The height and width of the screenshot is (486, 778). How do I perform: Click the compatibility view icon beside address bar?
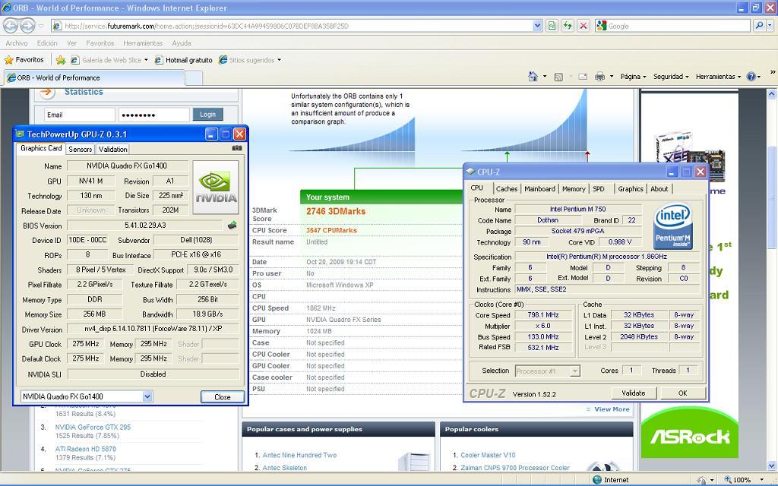552,26
